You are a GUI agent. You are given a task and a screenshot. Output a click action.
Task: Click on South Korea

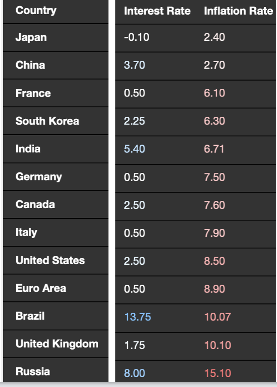47,121
